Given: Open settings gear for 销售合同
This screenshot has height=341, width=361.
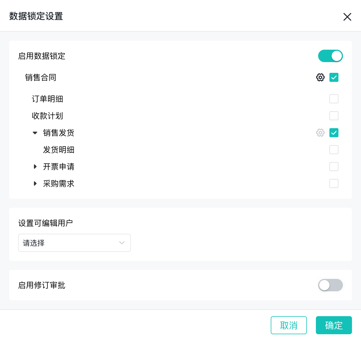Looking at the screenshot, I should (320, 77).
